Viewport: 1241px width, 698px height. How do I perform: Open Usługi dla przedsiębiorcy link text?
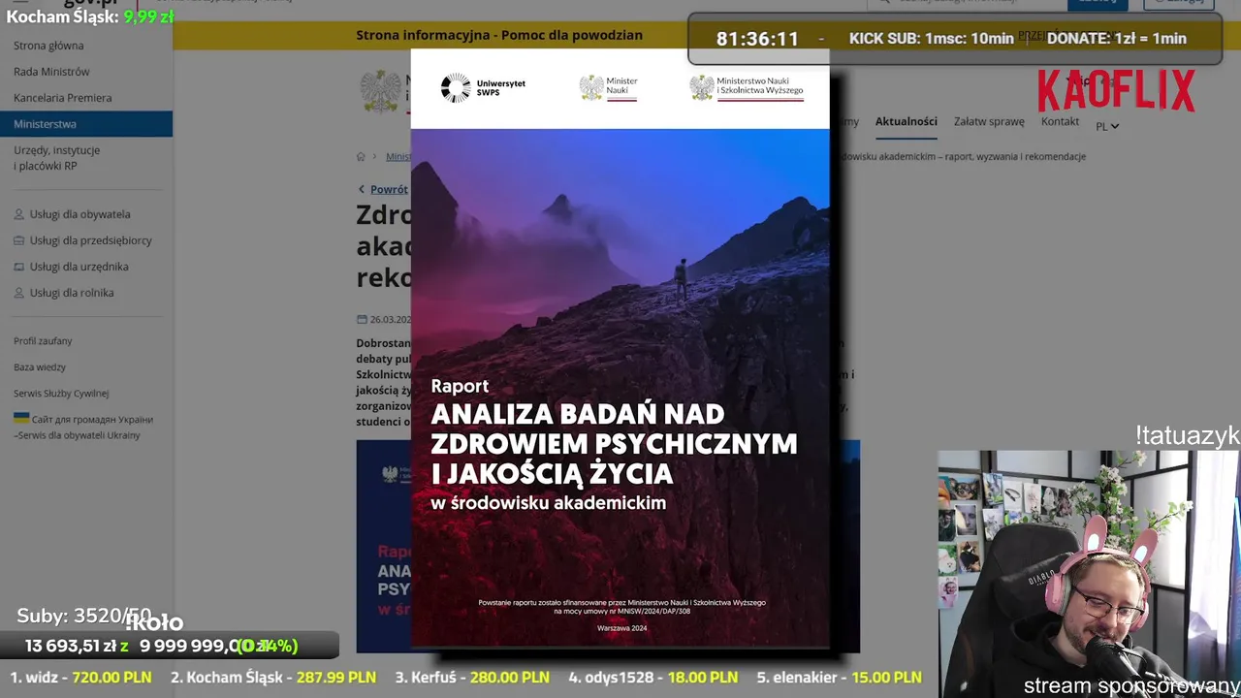point(90,240)
